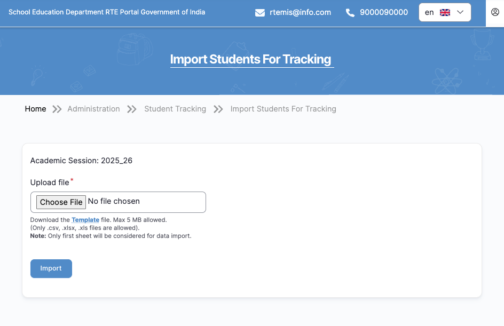Click the double chevron after Administration
Viewport: 504px width, 326px height.
[x=132, y=109]
